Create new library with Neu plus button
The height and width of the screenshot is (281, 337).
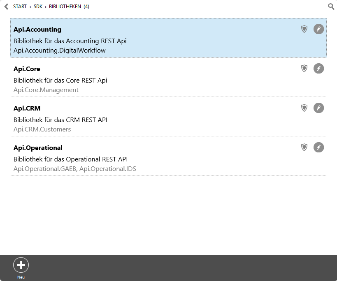pos(21,265)
